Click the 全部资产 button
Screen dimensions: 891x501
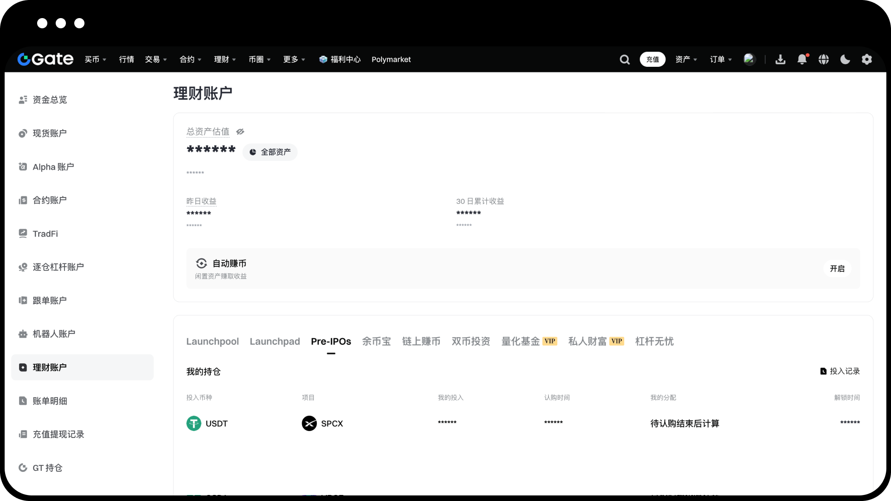pos(270,152)
